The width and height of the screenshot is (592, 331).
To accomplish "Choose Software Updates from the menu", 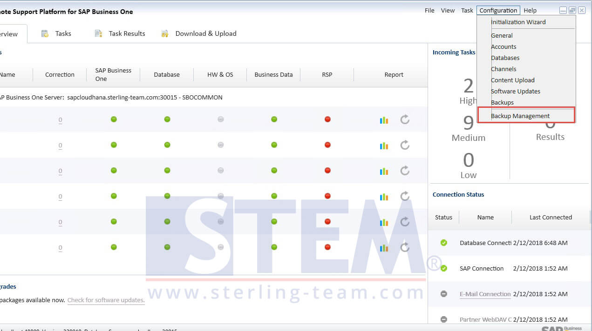I will [516, 91].
